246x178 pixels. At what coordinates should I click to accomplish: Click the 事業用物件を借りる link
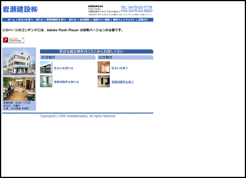66,82
